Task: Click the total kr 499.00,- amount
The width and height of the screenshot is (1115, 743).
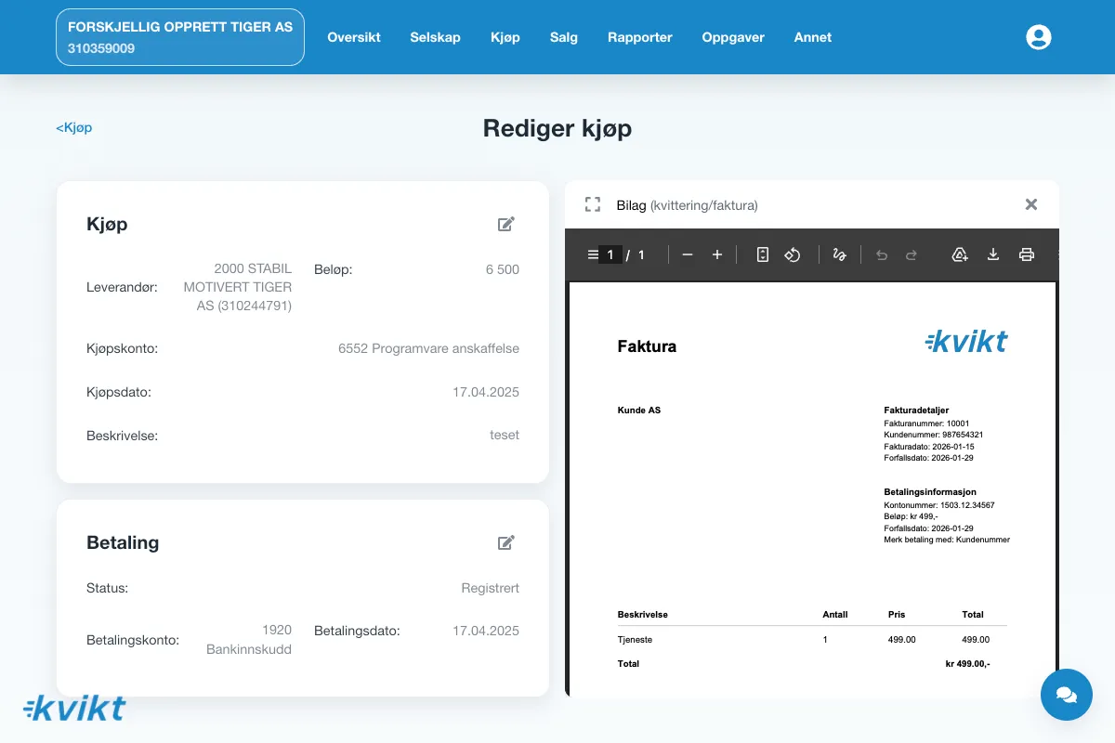Action: [x=967, y=664]
